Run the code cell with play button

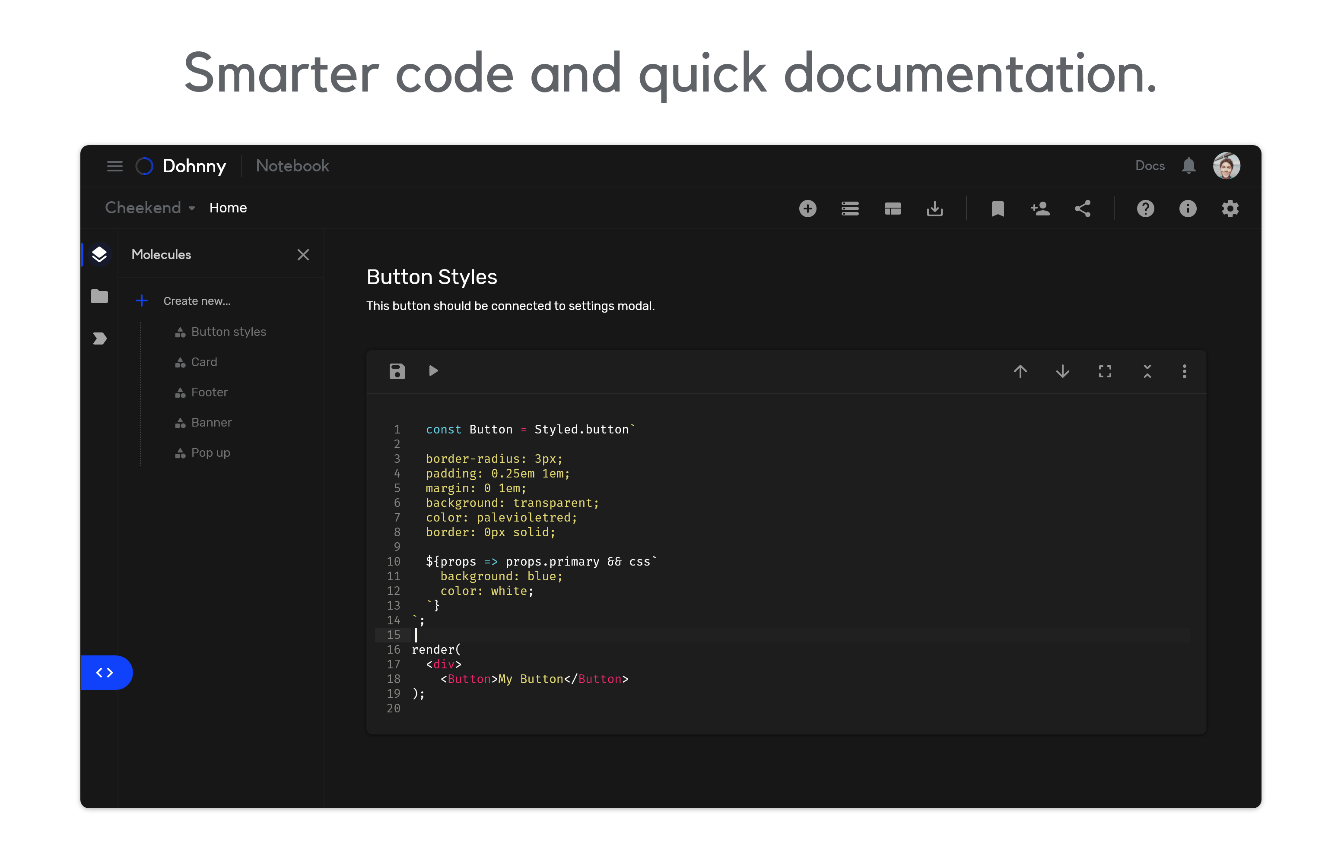click(433, 371)
